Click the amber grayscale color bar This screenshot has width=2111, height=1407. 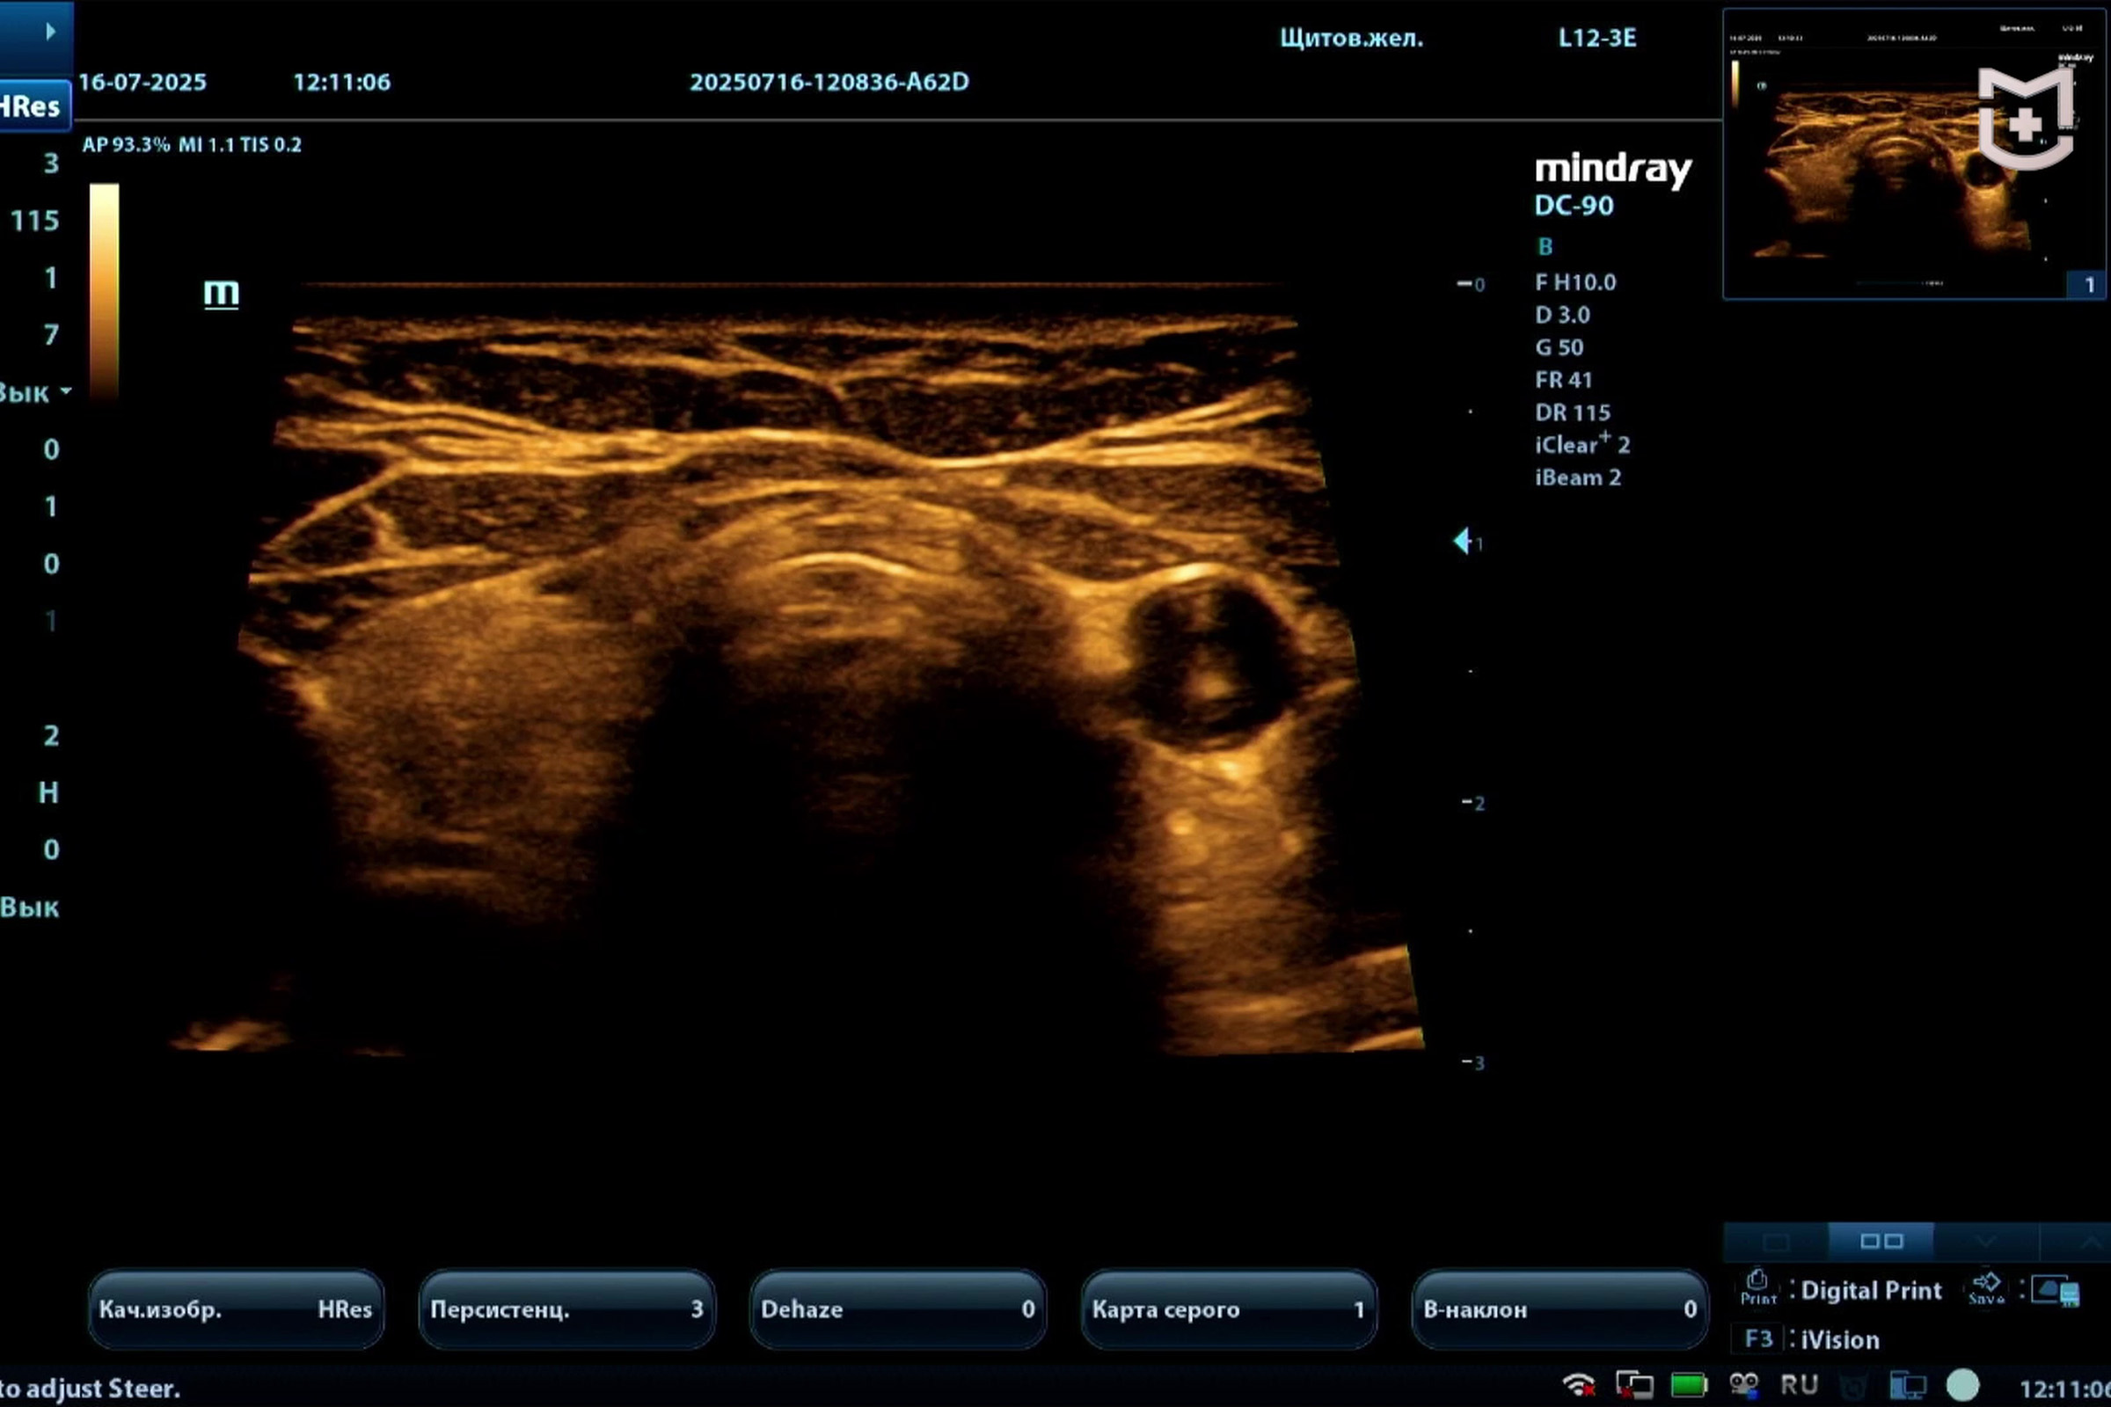click(104, 290)
